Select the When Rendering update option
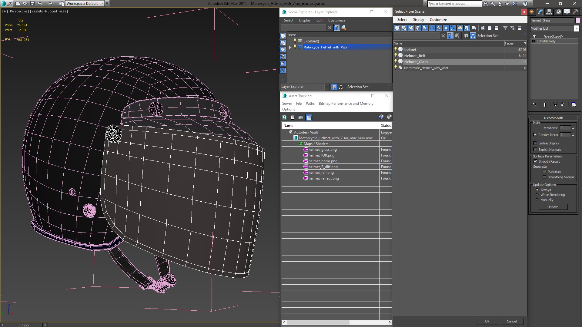The image size is (582, 327). tap(537, 195)
